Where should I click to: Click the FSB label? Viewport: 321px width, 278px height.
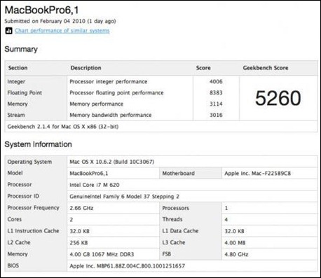167,254
